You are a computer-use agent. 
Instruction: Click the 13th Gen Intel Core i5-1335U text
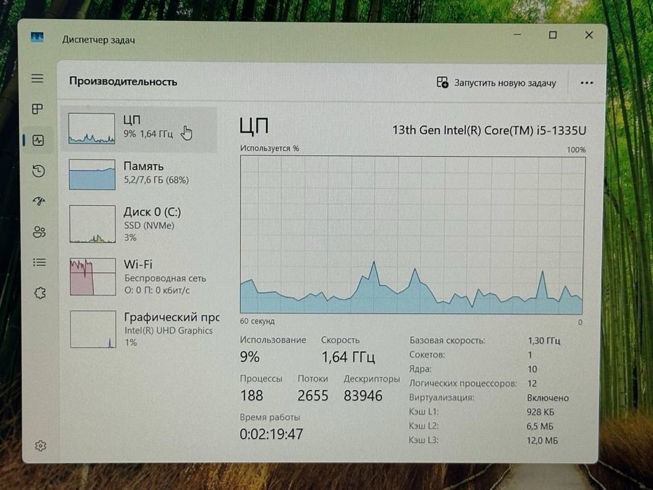click(489, 130)
